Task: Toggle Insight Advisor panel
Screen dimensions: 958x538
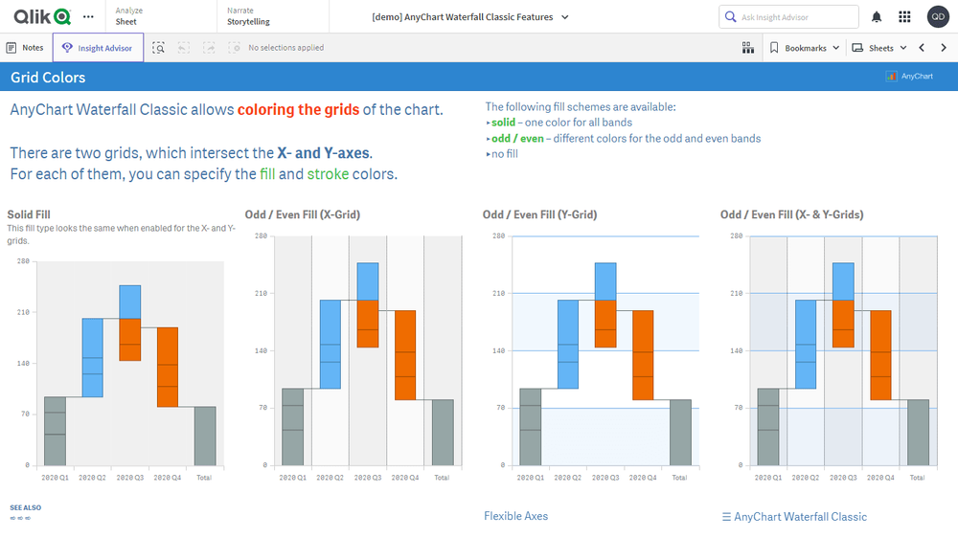Action: coord(98,48)
